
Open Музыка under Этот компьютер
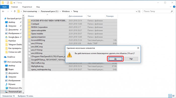tap(12, 84)
